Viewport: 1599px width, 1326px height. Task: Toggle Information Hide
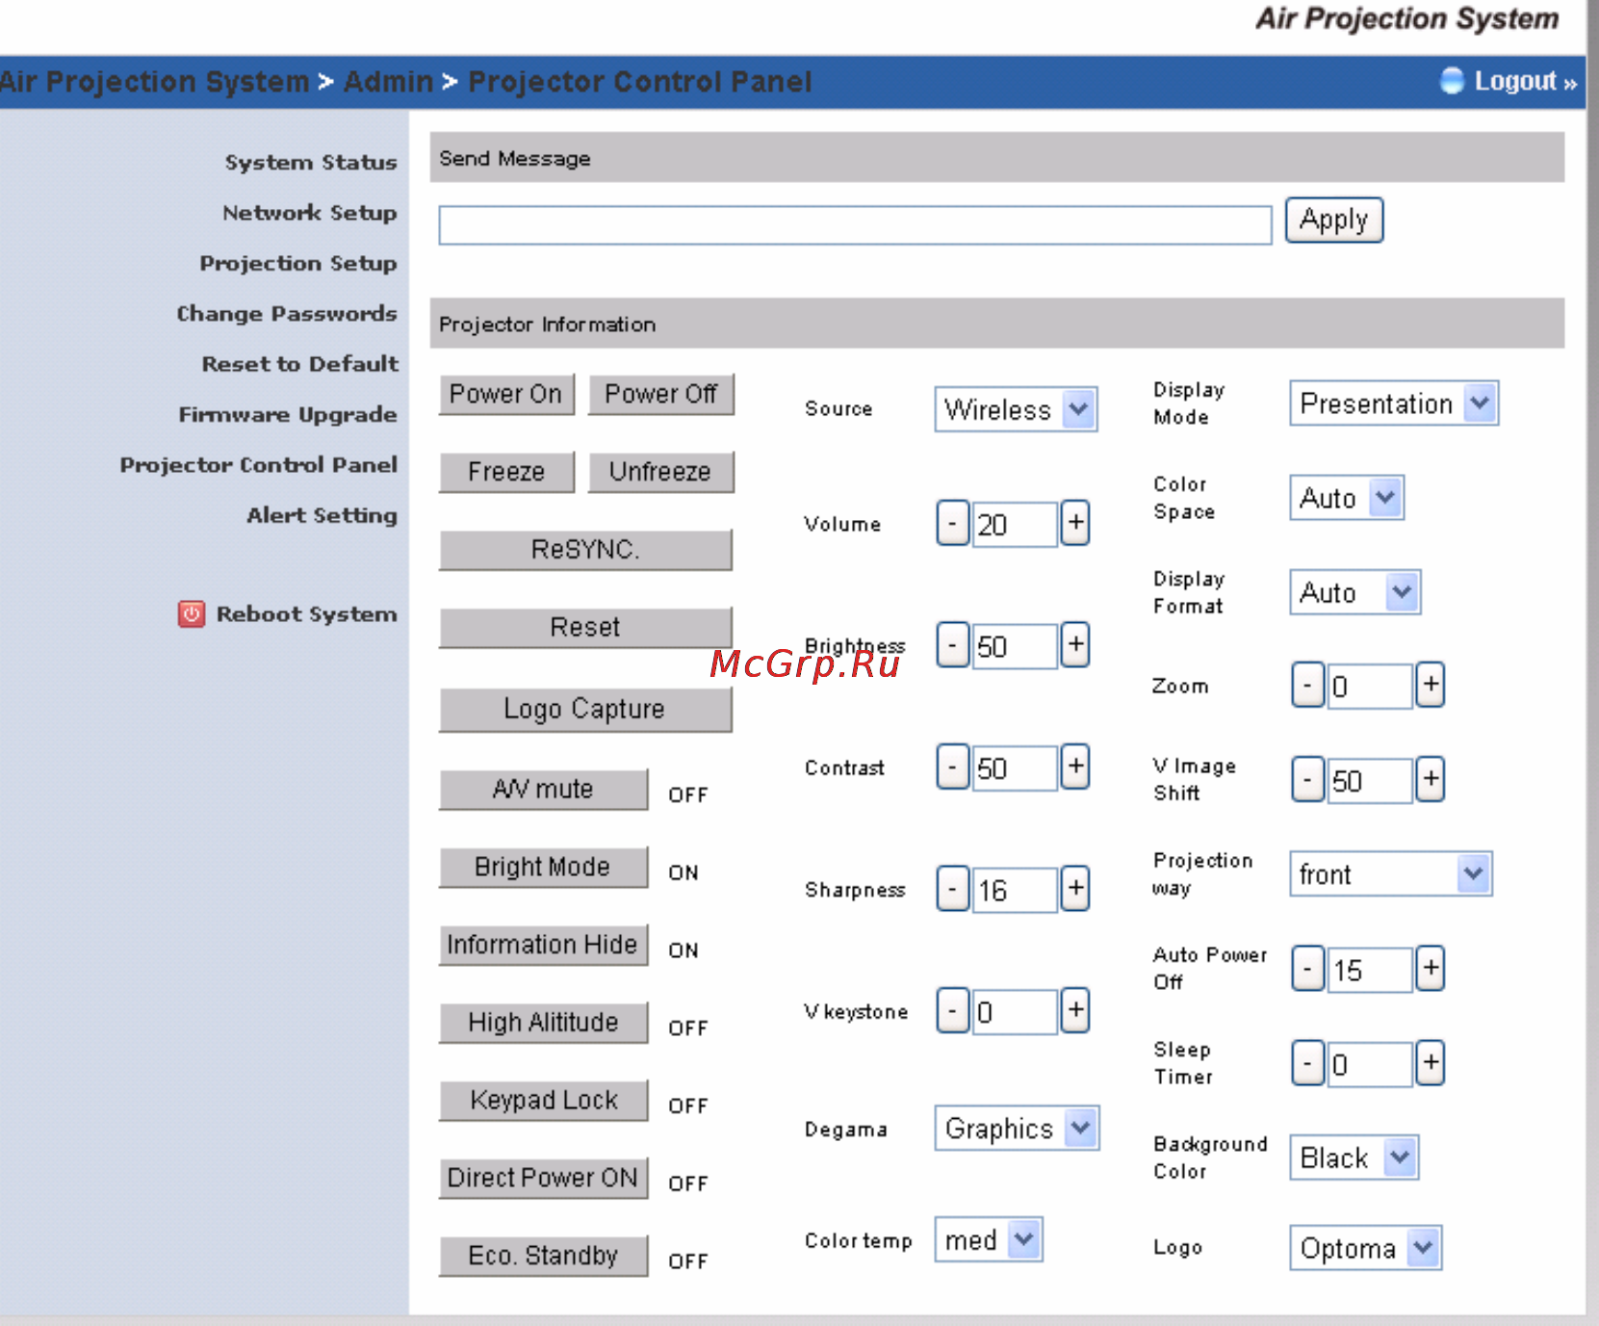(x=543, y=945)
